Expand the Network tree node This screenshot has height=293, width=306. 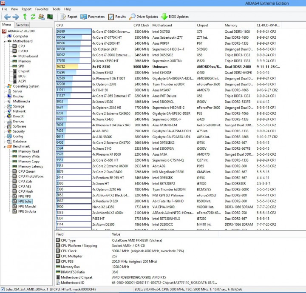click(x=4, y=111)
